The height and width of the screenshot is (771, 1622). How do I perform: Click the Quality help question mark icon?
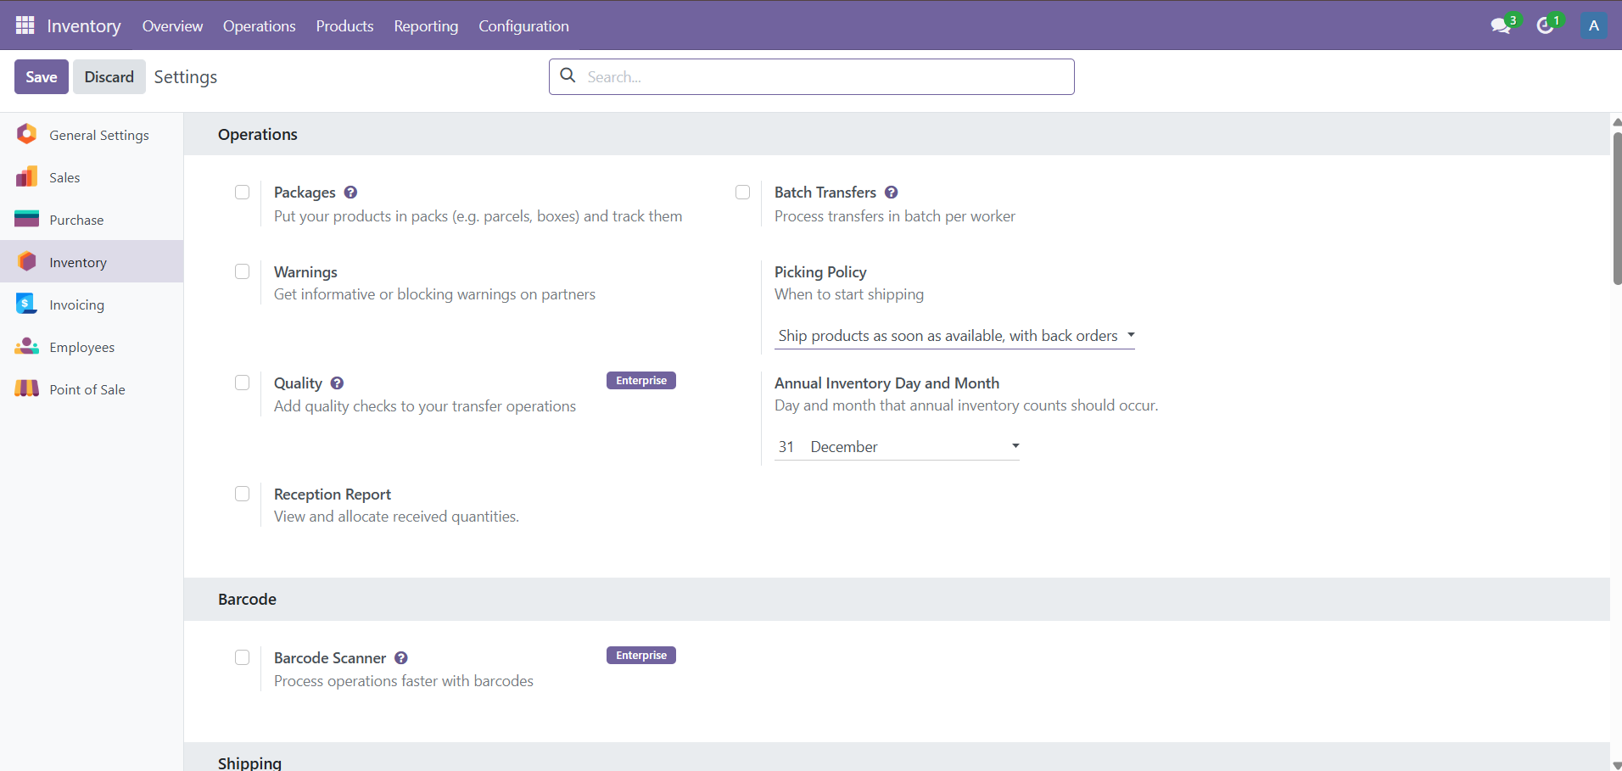[337, 383]
